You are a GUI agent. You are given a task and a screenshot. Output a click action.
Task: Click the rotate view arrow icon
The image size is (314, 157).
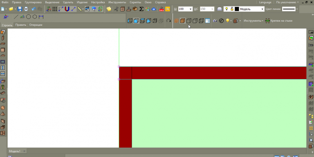pyautogui.click(x=168, y=21)
